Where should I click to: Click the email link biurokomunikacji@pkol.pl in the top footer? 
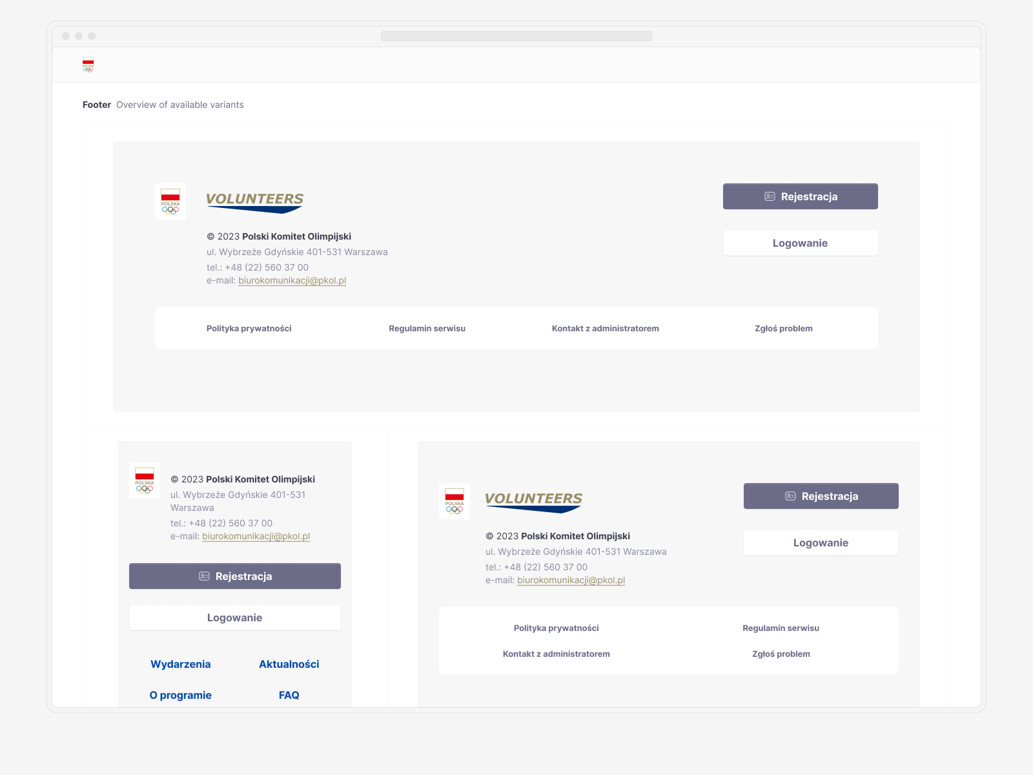tap(292, 280)
